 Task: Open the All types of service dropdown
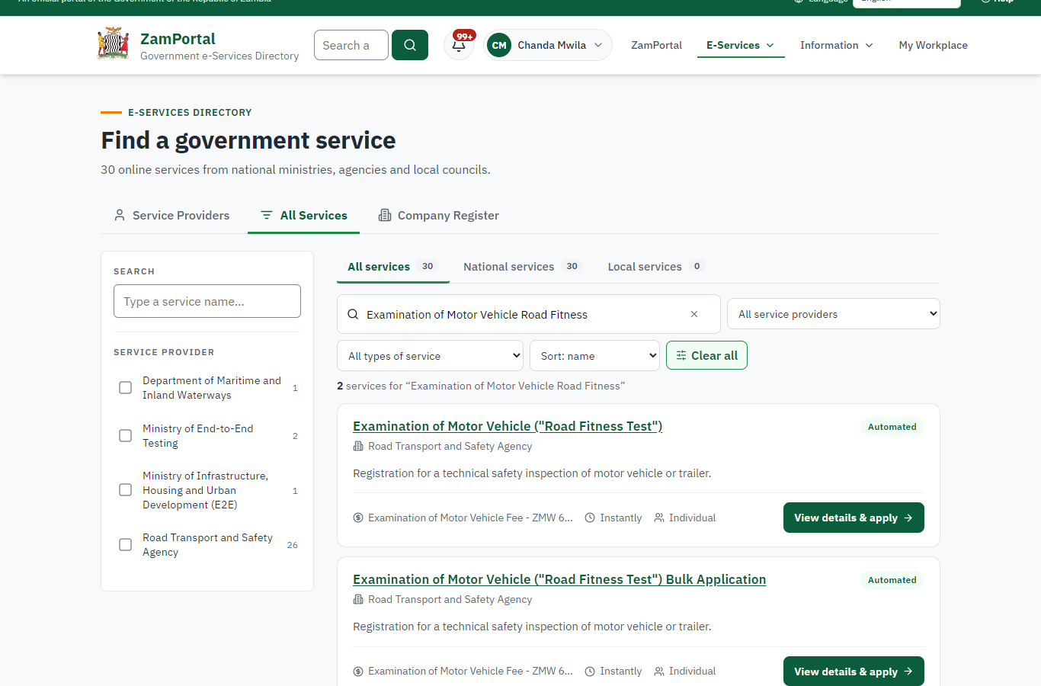click(x=430, y=356)
